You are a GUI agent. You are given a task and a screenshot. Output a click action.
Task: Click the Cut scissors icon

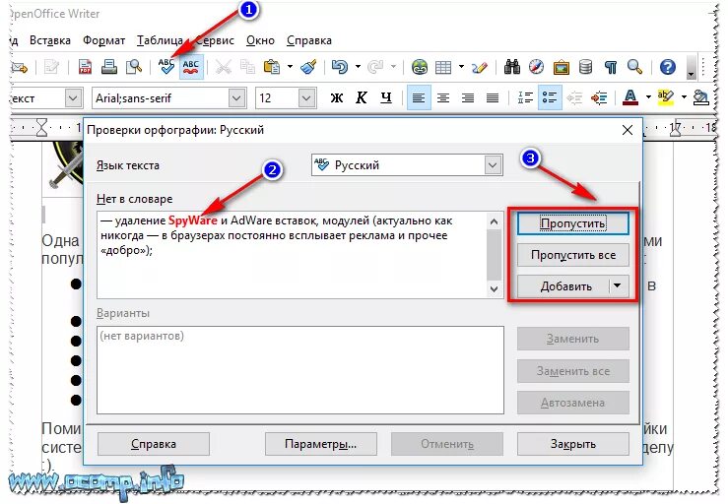(x=224, y=67)
